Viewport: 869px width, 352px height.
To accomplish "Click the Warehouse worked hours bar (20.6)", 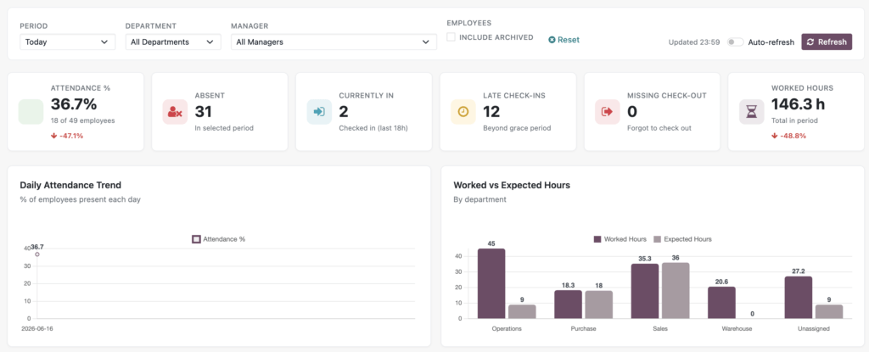I will pyautogui.click(x=721, y=303).
